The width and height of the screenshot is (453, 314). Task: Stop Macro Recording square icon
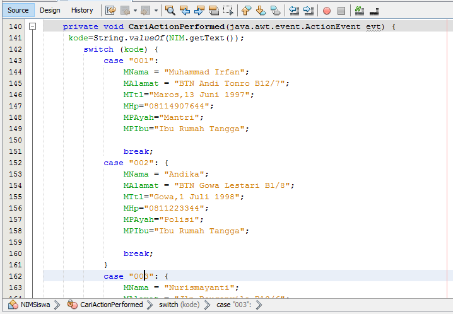[341, 11]
